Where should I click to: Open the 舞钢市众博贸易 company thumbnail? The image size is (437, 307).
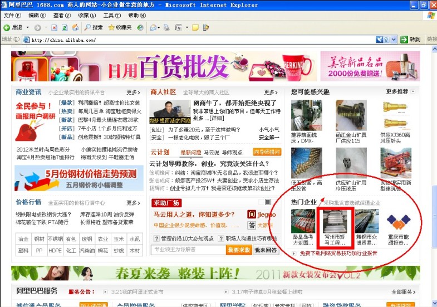tap(367, 221)
